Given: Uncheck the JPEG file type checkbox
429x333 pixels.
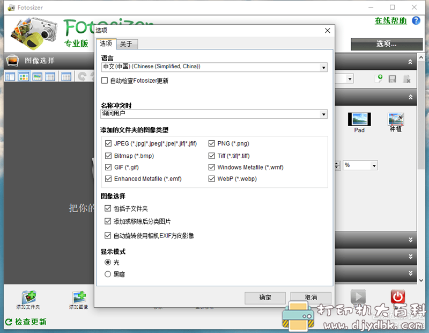Looking at the screenshot, I should [x=108, y=143].
